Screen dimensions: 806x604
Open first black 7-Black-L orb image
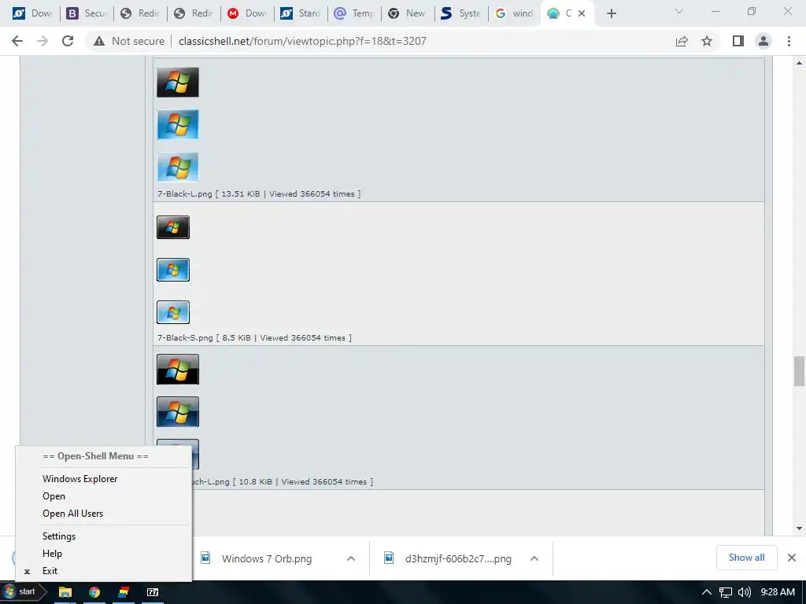tap(178, 82)
